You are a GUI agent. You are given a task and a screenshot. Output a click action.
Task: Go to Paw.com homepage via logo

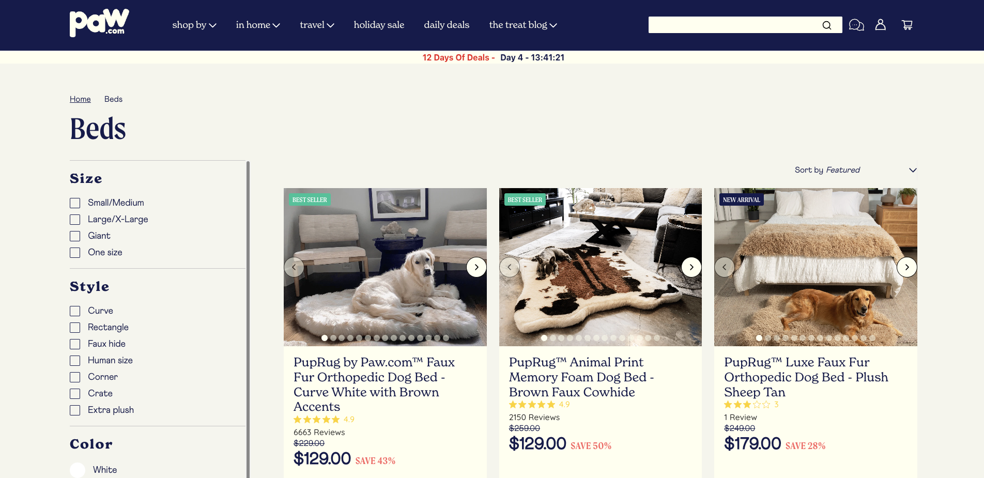(x=99, y=23)
